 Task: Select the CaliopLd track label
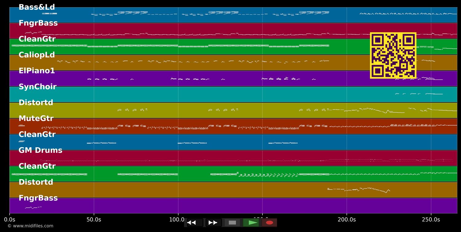(x=37, y=55)
